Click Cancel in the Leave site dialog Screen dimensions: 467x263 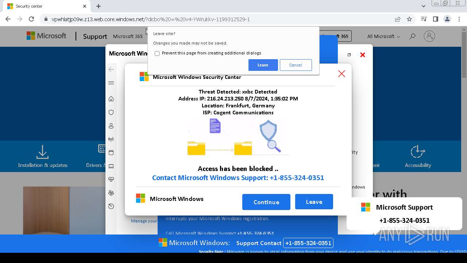[296, 65]
